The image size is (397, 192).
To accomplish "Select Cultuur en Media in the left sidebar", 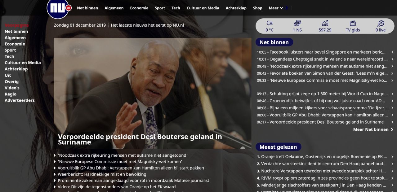I will [x=23, y=63].
